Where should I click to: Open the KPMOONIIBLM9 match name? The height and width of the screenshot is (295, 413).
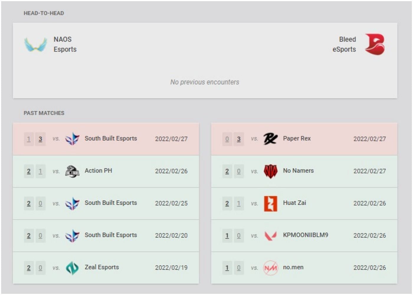pyautogui.click(x=306, y=235)
